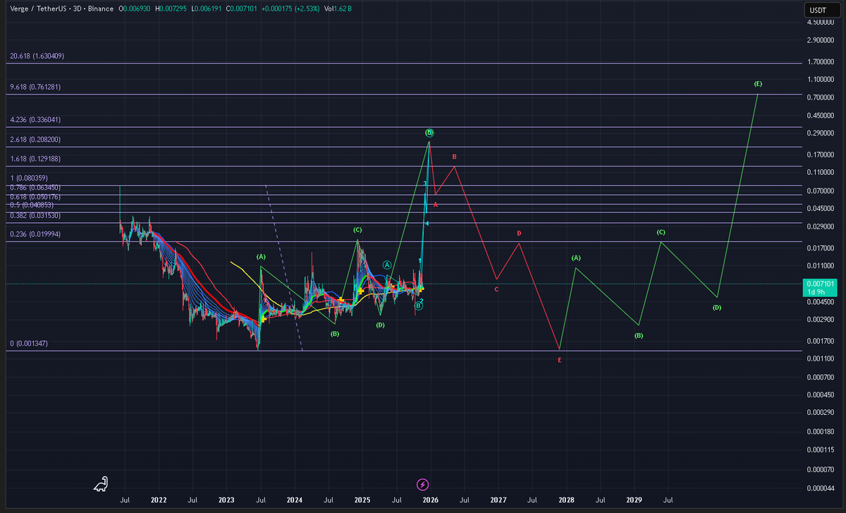The width and height of the screenshot is (846, 513).
Task: Click the 2022 label on the time axis
Action: (x=159, y=500)
